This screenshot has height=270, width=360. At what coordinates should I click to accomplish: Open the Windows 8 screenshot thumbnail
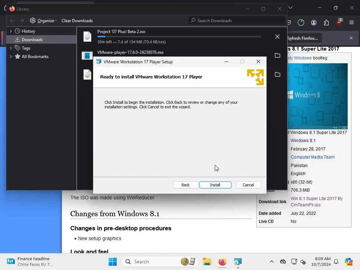(317, 96)
